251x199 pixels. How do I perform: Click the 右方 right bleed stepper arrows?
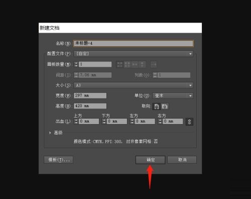coord(160,122)
